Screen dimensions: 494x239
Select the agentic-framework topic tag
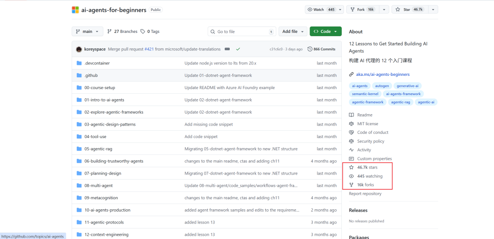(368, 102)
